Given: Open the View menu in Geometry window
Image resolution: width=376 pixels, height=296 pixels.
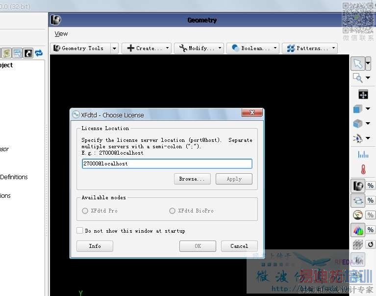Looking at the screenshot, I should click(61, 34).
